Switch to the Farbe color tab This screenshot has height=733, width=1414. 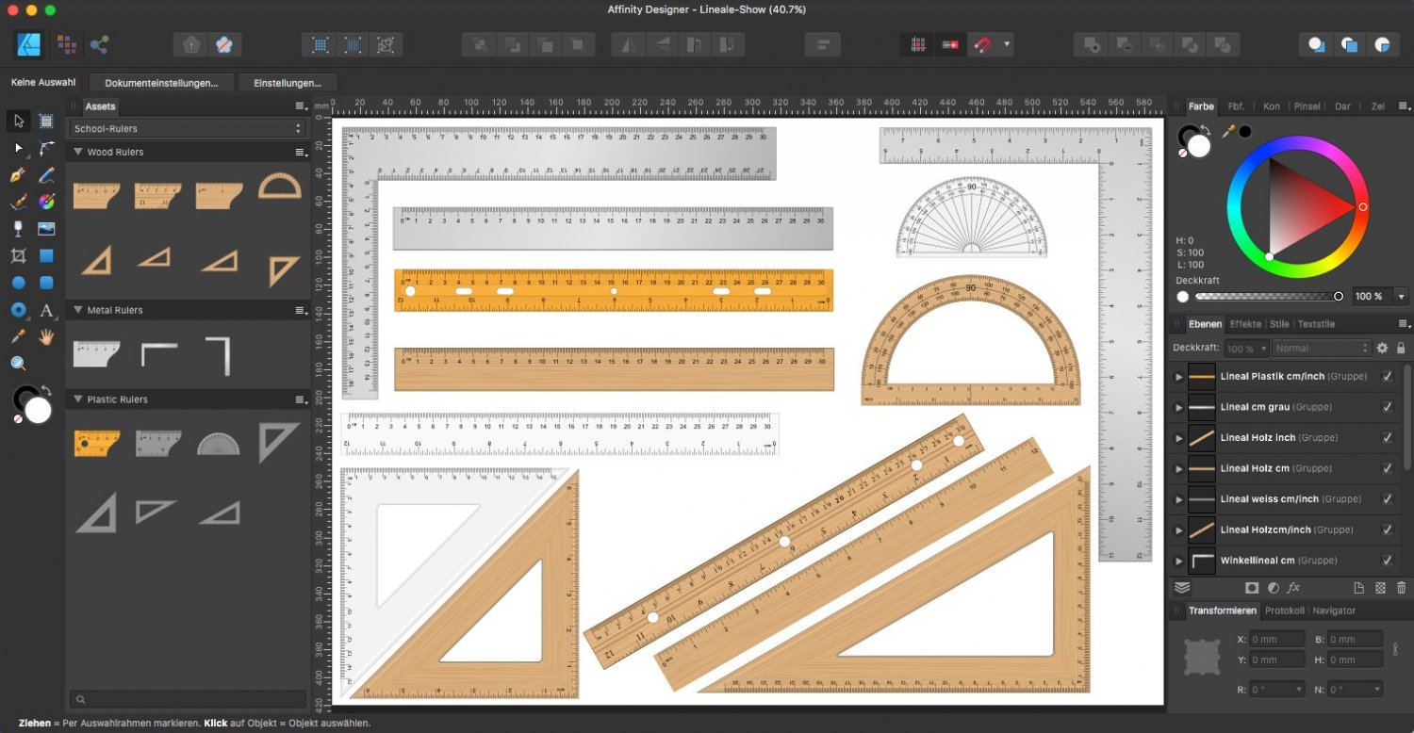pos(1201,106)
